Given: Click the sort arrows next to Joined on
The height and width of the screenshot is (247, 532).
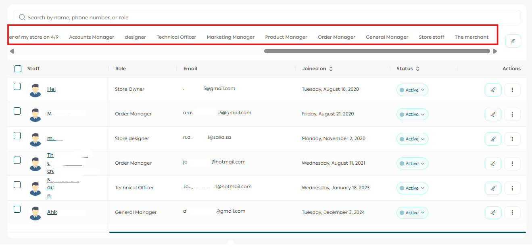Looking at the screenshot, I should click(x=331, y=69).
